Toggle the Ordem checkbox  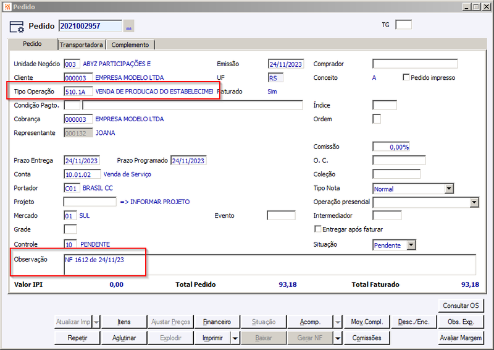(x=377, y=119)
